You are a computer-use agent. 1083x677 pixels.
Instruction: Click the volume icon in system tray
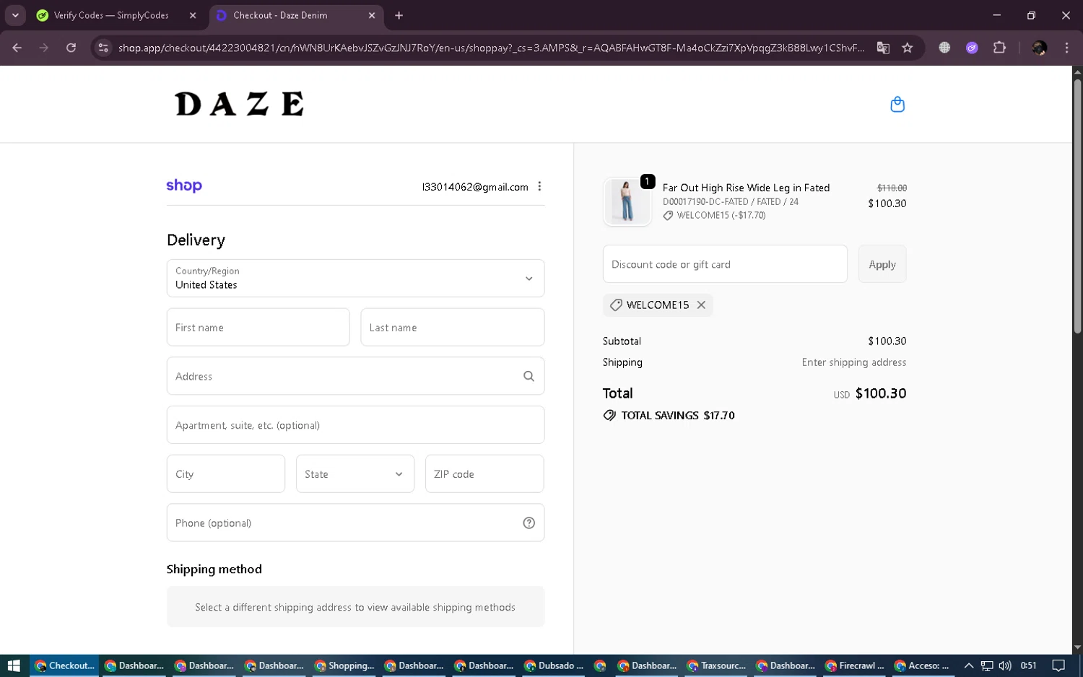(x=1005, y=665)
